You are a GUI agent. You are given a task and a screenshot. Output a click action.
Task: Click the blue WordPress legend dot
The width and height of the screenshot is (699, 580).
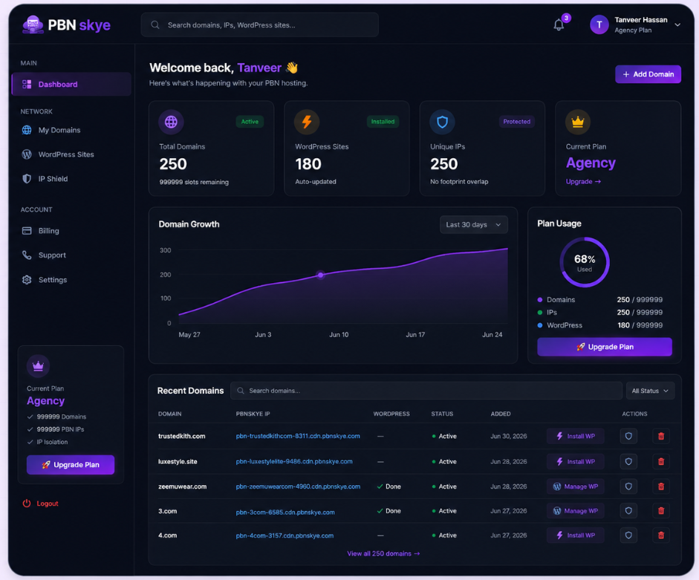tap(540, 325)
